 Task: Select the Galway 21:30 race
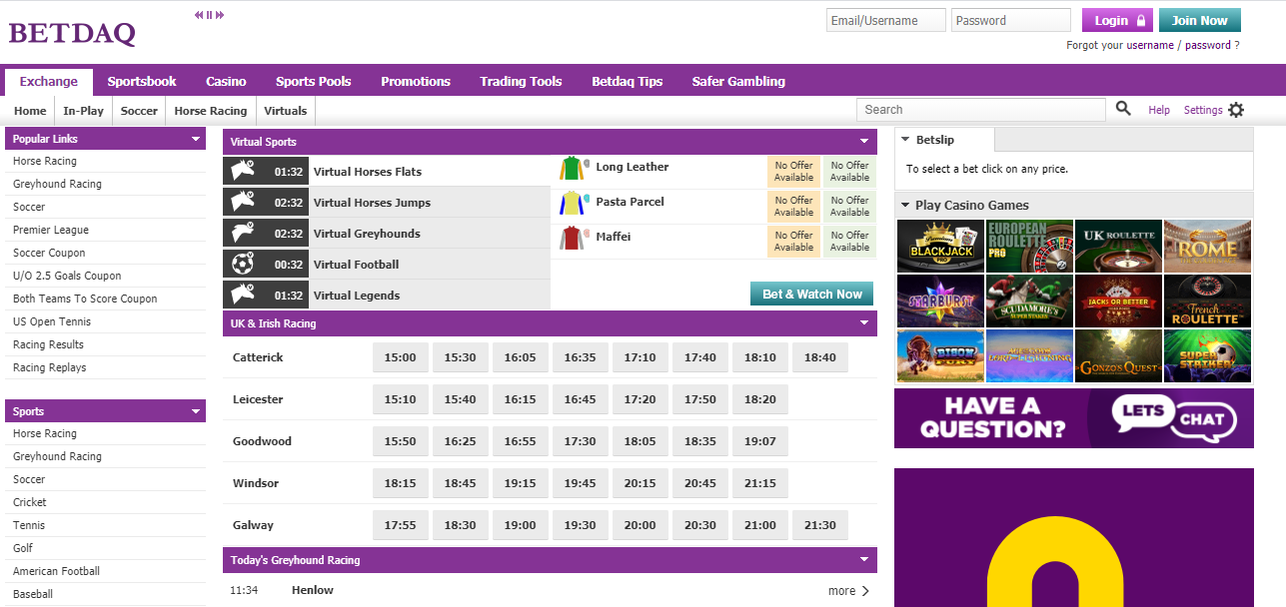tap(820, 525)
